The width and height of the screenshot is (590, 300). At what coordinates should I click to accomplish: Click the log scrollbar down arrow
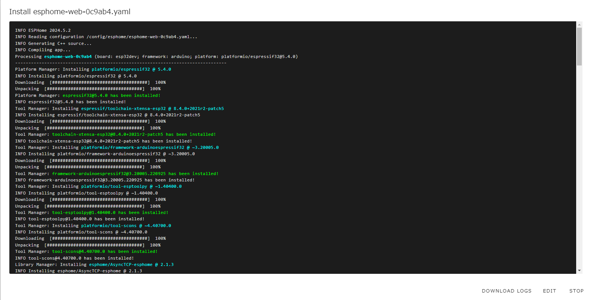(x=579, y=270)
